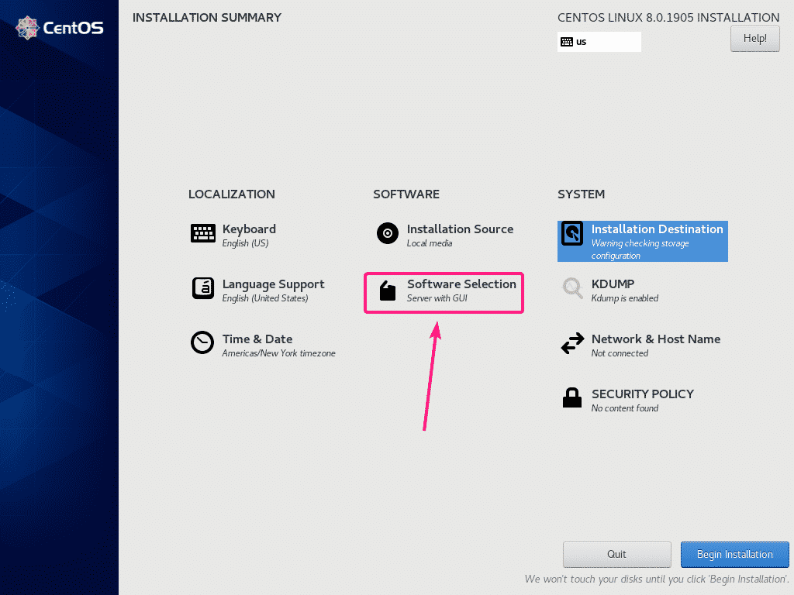Open Language Support settings

(x=258, y=291)
